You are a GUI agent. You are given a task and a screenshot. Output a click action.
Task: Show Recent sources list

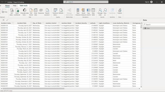coord(47,12)
